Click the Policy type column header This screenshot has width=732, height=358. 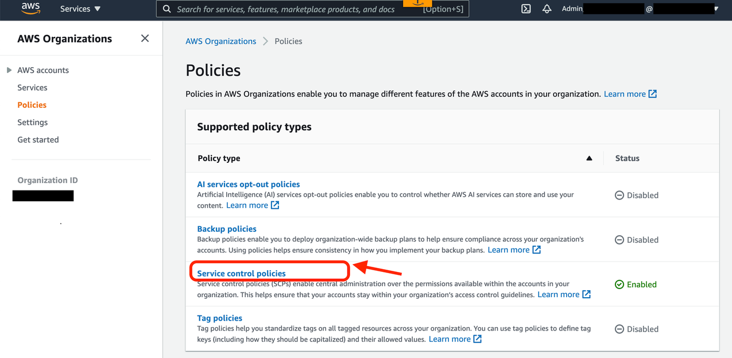click(219, 158)
